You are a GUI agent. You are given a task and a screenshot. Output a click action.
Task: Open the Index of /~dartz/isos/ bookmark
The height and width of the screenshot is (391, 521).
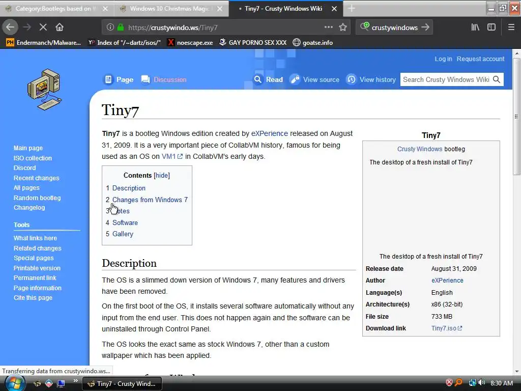[125, 43]
